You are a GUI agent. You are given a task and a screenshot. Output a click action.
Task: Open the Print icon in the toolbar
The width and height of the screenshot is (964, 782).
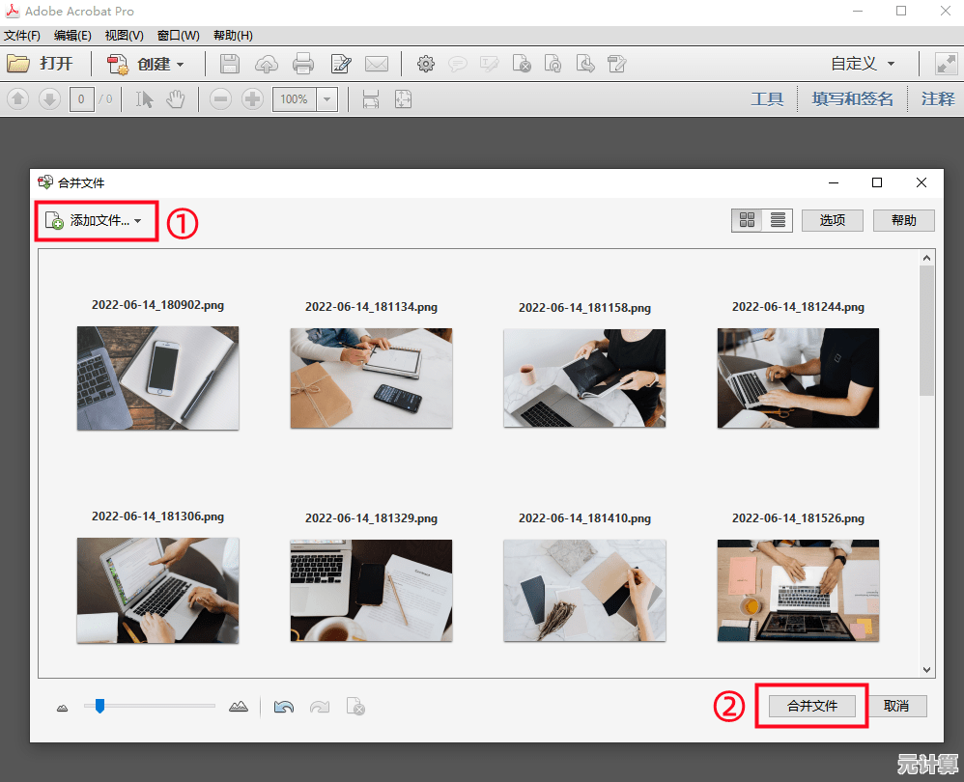[302, 64]
